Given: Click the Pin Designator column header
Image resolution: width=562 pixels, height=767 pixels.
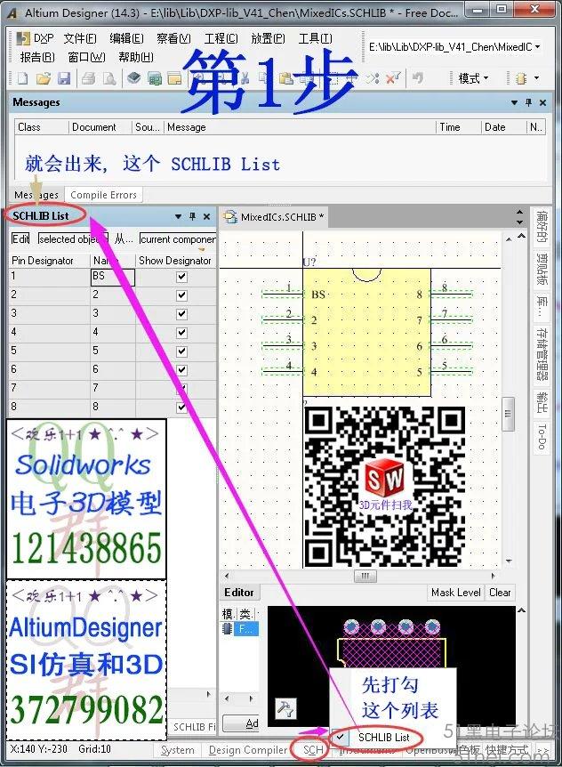Looking at the screenshot, I should pyautogui.click(x=49, y=260).
